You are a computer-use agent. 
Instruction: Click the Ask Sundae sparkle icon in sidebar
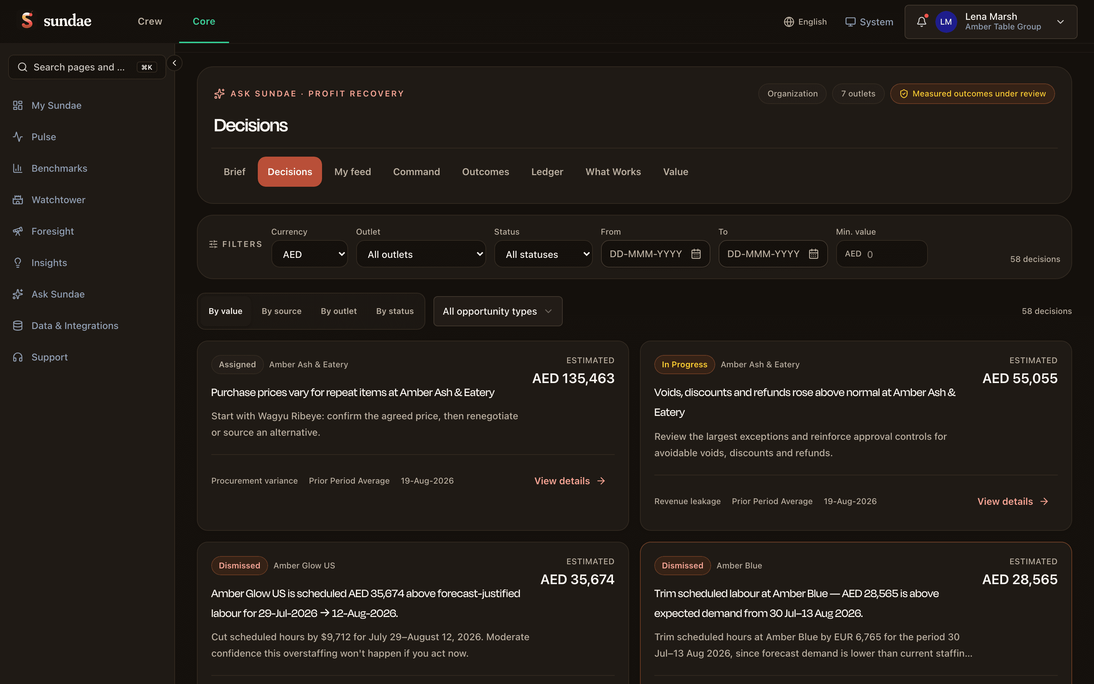tap(18, 294)
